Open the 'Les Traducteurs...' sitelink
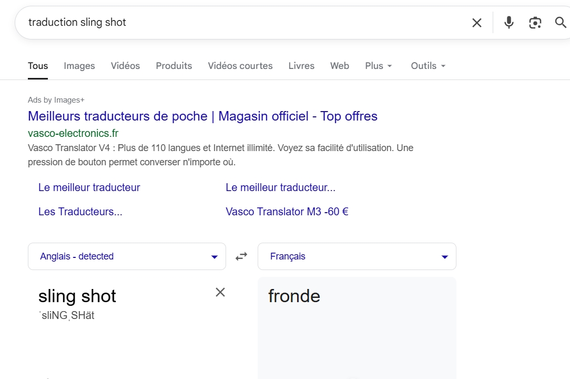 pos(80,212)
